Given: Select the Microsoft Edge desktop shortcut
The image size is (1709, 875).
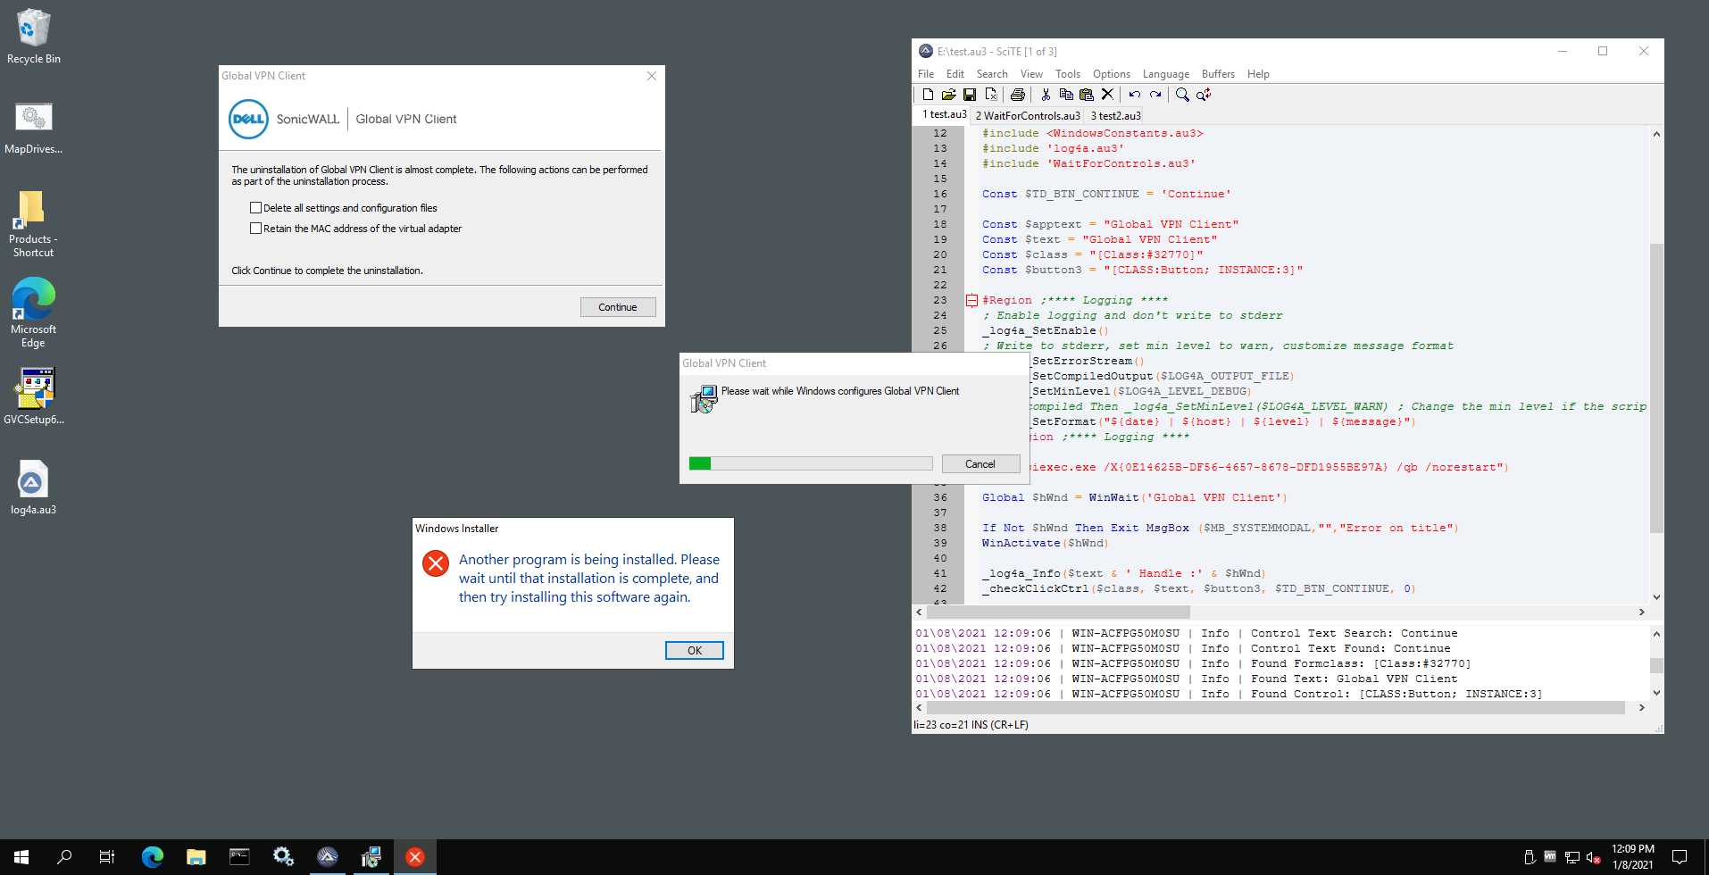Looking at the screenshot, I should pos(33,312).
